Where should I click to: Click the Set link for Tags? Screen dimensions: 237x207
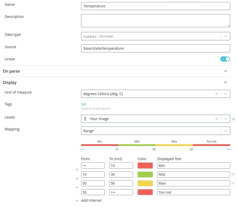click(84, 104)
